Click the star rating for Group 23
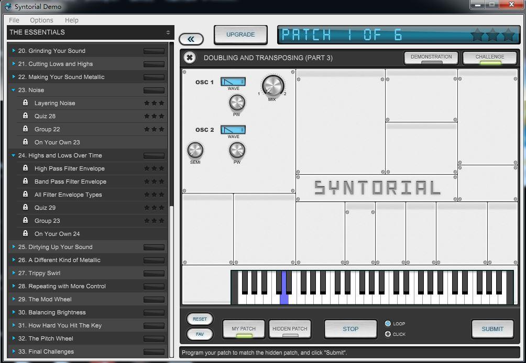 154,221
